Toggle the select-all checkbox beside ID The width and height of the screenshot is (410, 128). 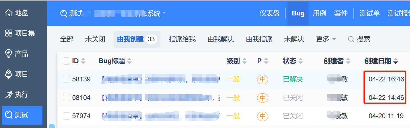click(66, 61)
